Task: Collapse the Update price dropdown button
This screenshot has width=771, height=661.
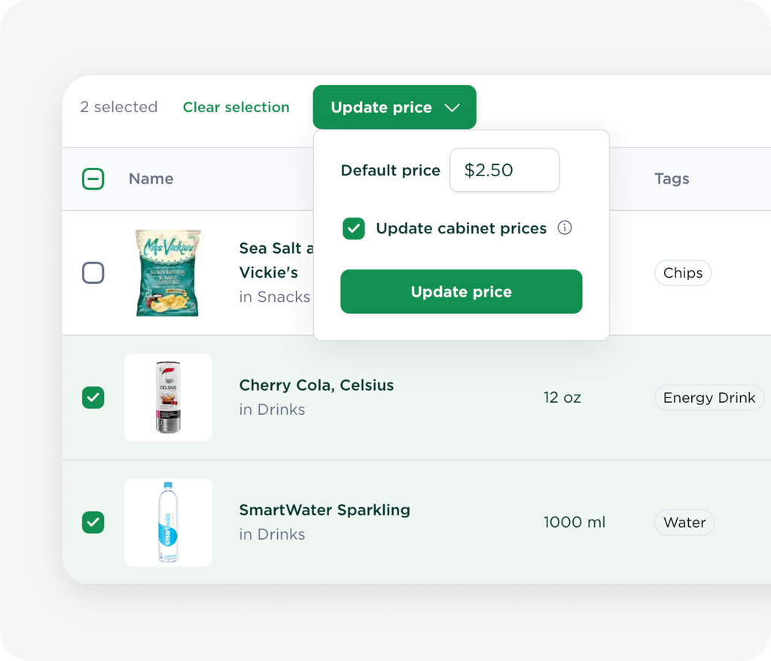Action: (x=395, y=107)
